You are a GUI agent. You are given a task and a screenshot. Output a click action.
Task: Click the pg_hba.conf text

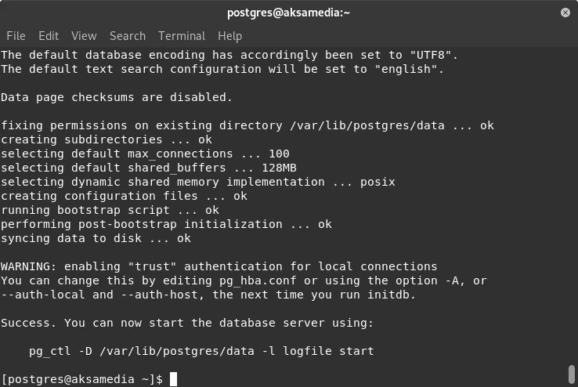click(258, 281)
